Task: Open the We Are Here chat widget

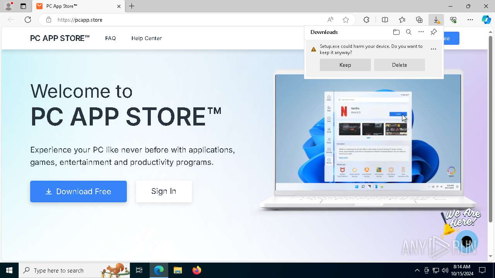Action: point(467,242)
